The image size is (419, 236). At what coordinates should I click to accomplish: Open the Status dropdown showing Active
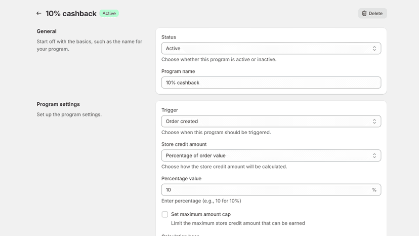pos(271,49)
